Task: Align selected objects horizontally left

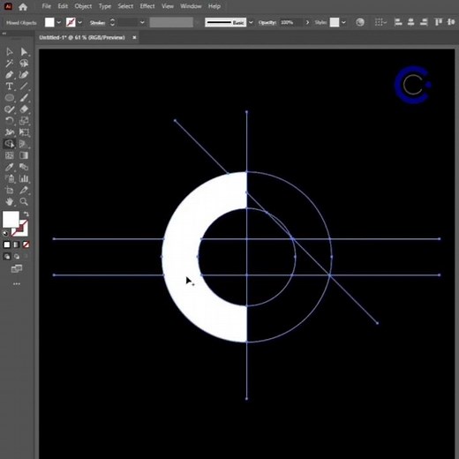Action: click(x=398, y=22)
